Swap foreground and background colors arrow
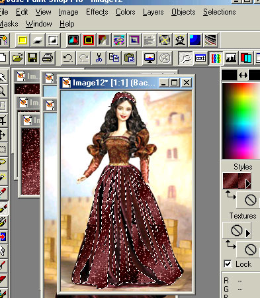Screen dimensions: 260x298 pos(243,75)
